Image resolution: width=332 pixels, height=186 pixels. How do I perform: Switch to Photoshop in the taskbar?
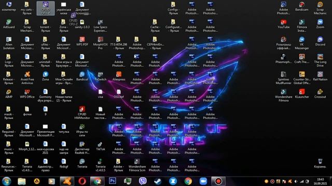(x=113, y=181)
